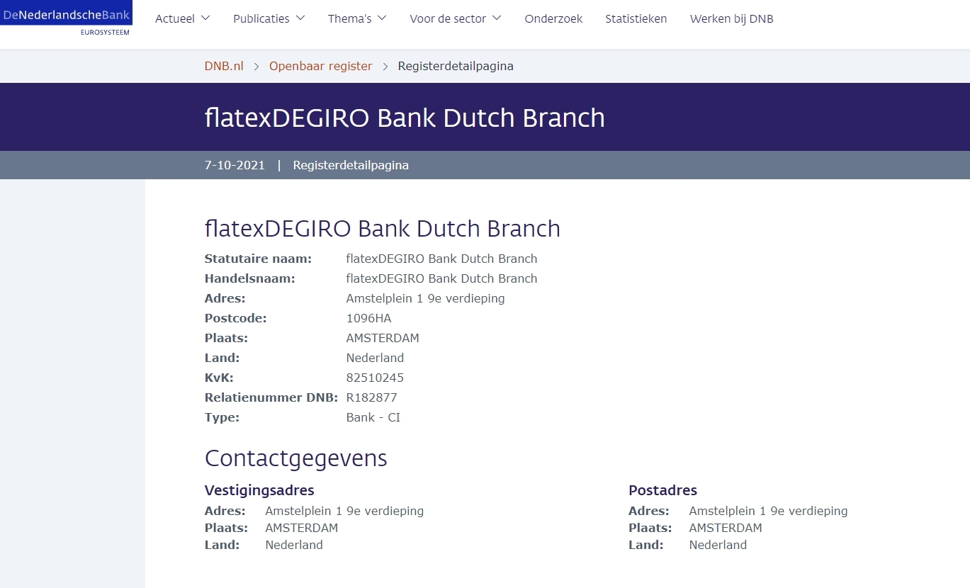Viewport: 970px width, 588px height.
Task: Click the postcode value 1096HA
Action: (368, 318)
